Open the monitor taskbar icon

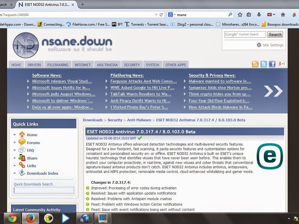103,218
